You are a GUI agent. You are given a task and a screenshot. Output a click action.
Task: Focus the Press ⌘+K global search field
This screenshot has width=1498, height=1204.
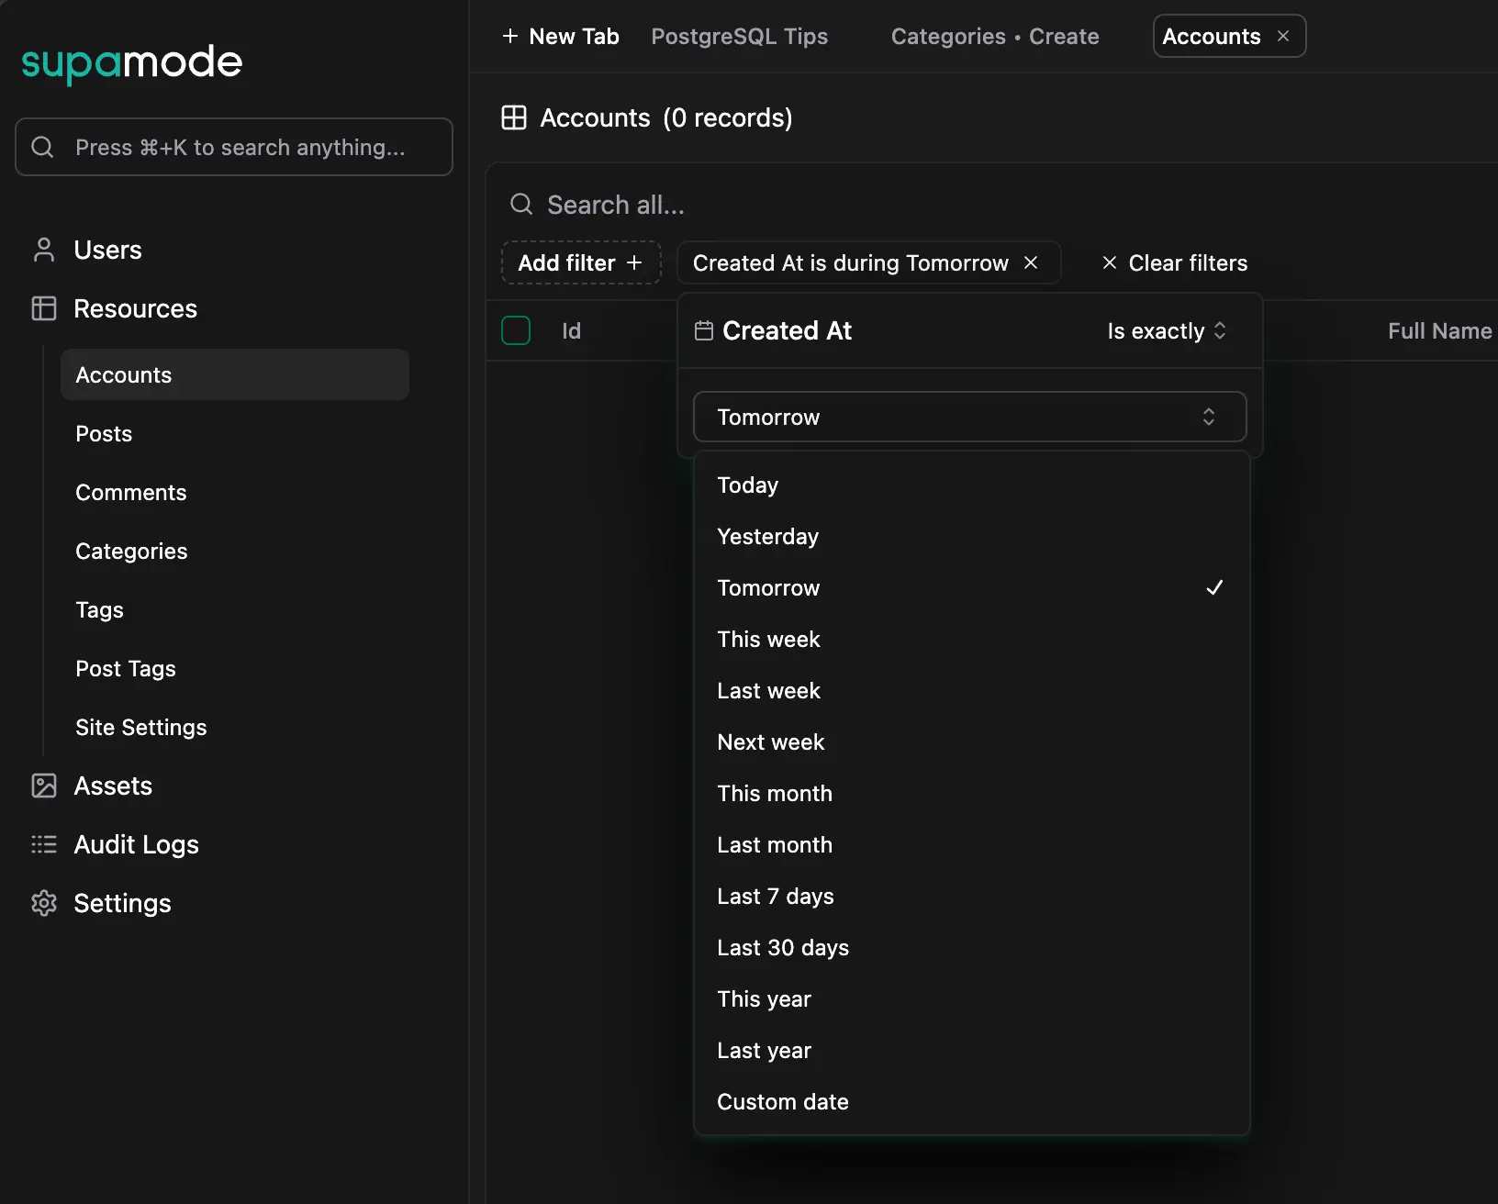tap(234, 147)
